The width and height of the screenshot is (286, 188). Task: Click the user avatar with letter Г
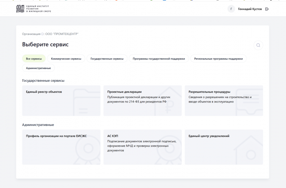click(231, 9)
